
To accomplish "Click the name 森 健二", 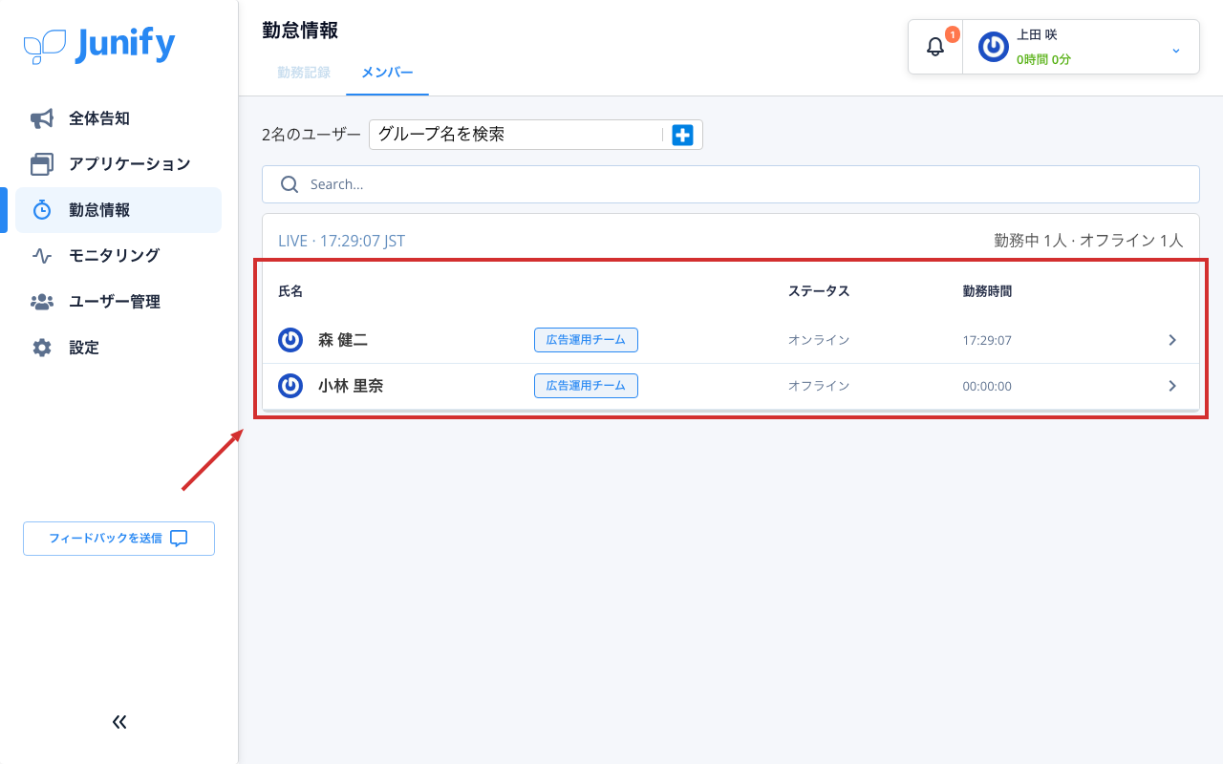I will pyautogui.click(x=343, y=340).
